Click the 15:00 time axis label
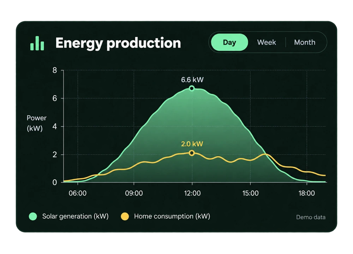This screenshot has width=353, height=254. coord(250,193)
